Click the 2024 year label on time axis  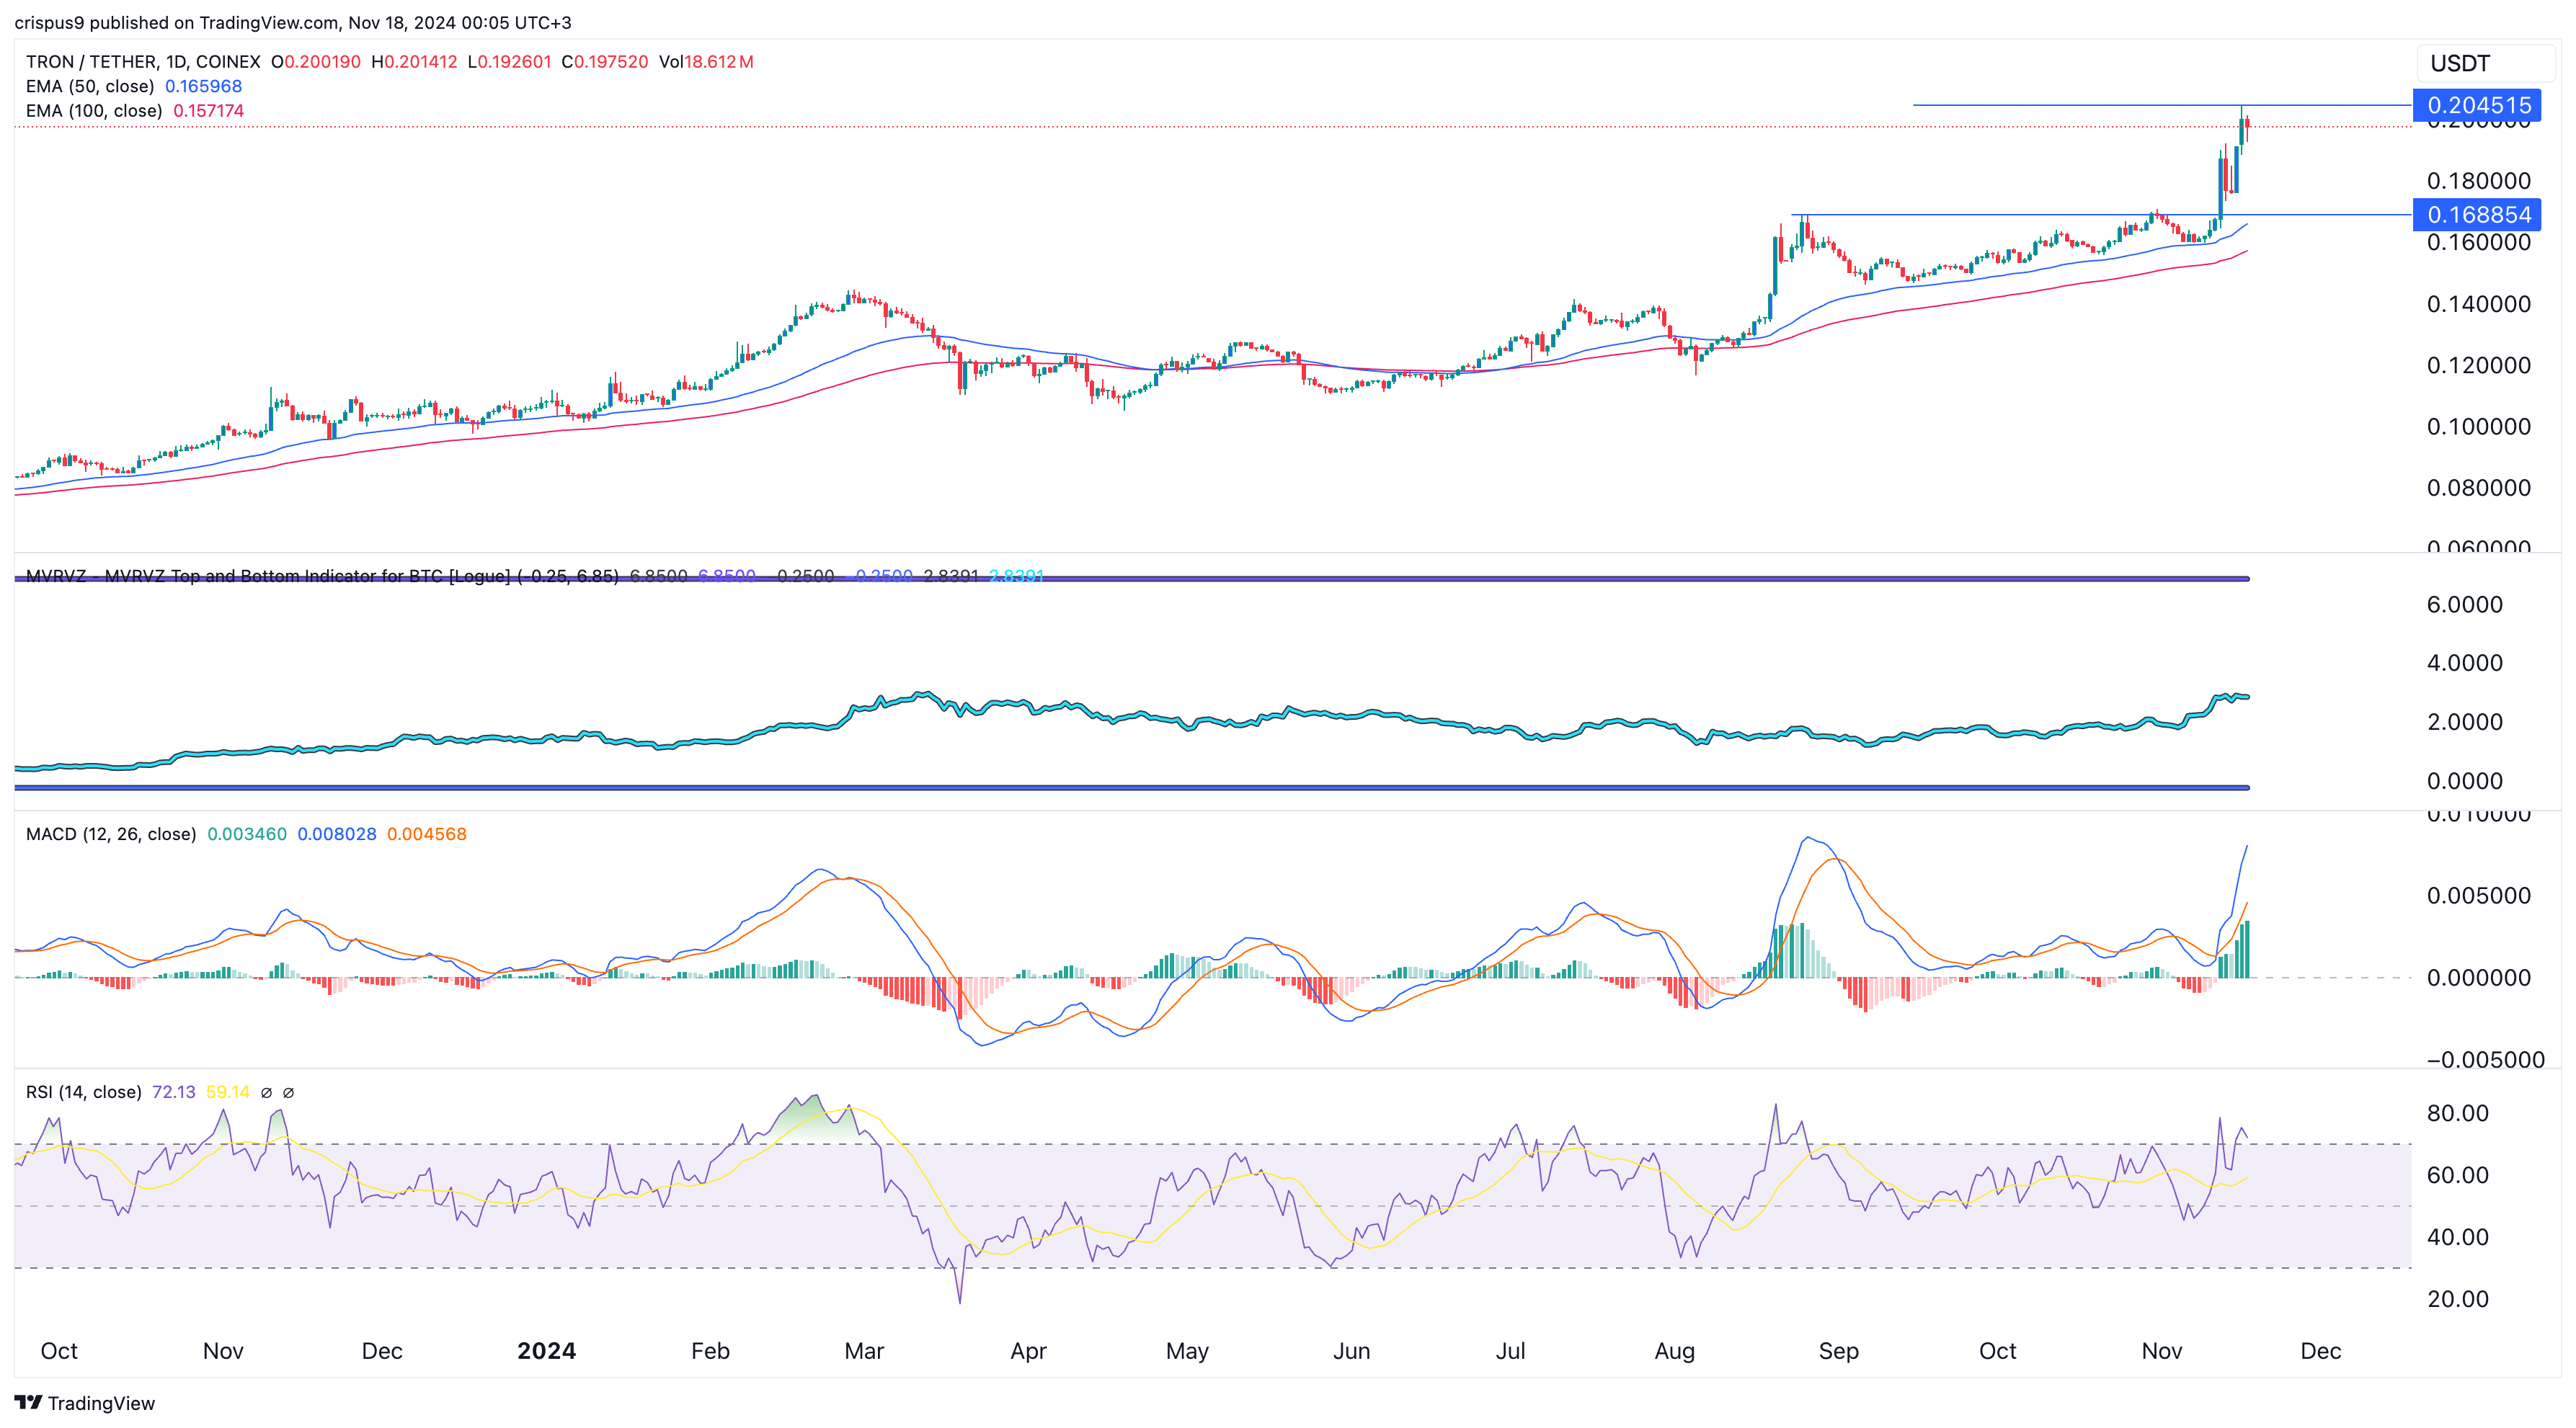tap(546, 1351)
